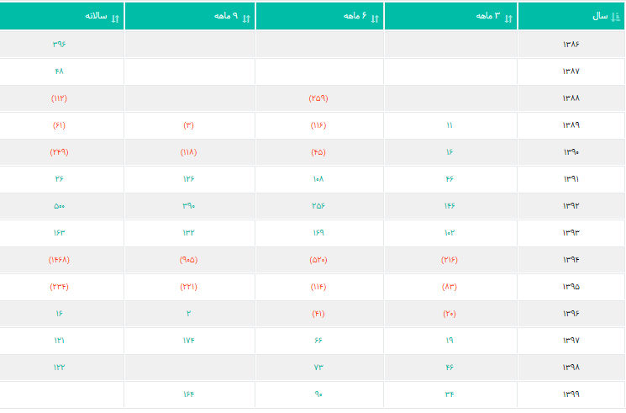The width and height of the screenshot is (626, 413).
Task: Click the (۲۱۶) three-month value for ۱۳۹۴
Action: click(450, 260)
